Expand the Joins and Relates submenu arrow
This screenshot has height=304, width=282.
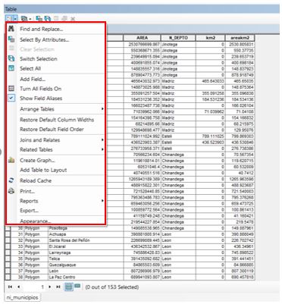(102, 139)
